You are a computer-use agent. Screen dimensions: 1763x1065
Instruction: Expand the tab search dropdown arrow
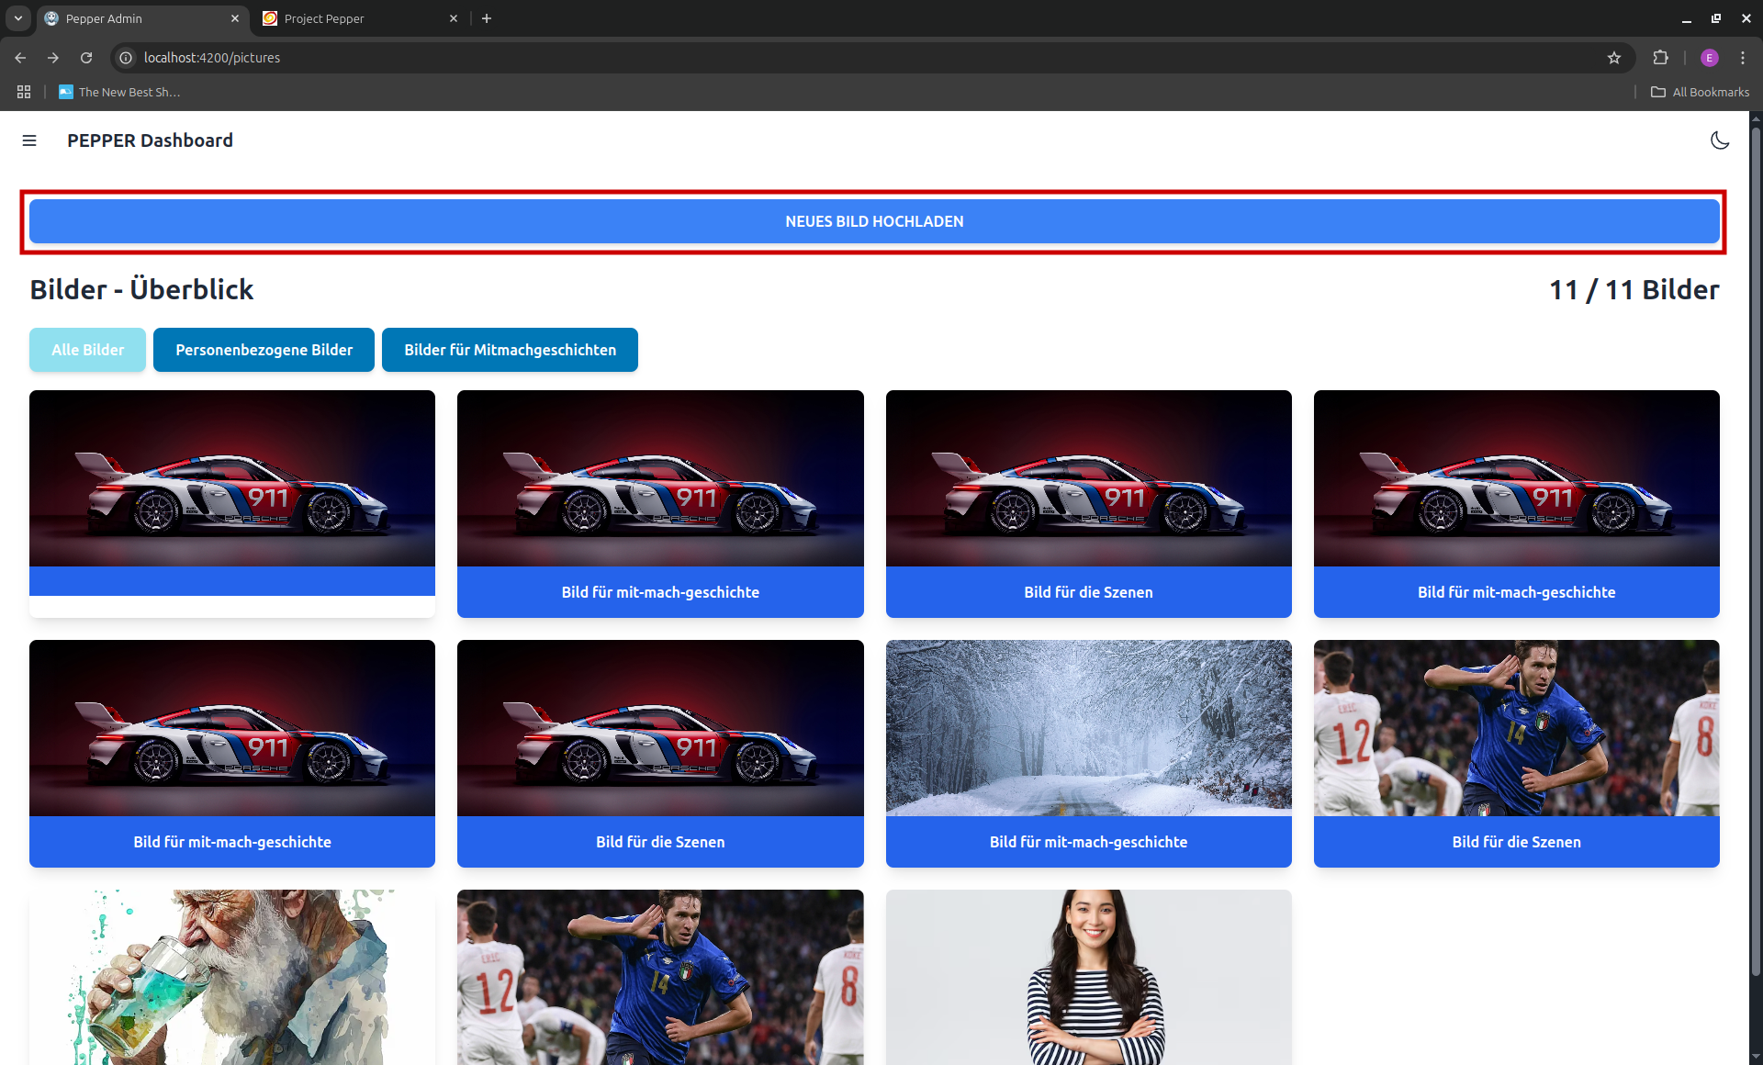tap(17, 18)
